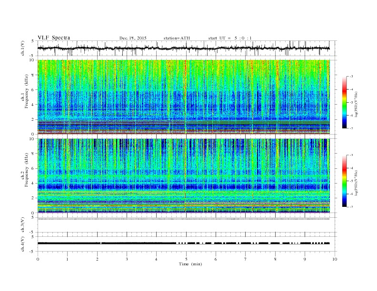Click the ch.4 black signal band
377x291 pixels.
pos(183,243)
